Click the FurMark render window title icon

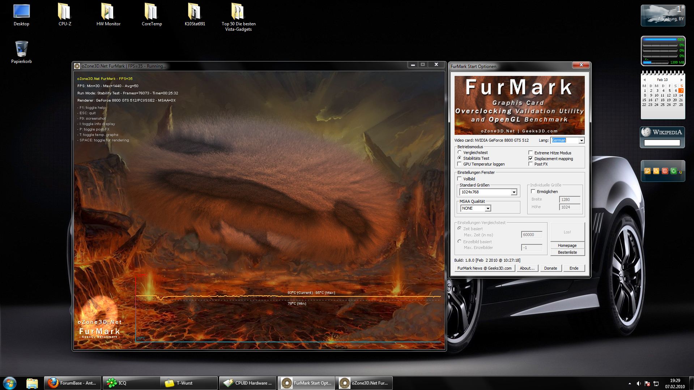pyautogui.click(x=77, y=66)
